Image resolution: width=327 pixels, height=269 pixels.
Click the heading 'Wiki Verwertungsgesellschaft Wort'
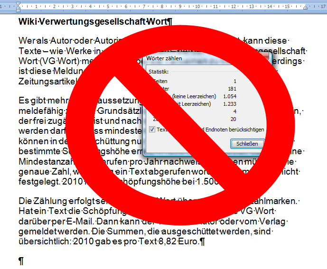(93, 21)
